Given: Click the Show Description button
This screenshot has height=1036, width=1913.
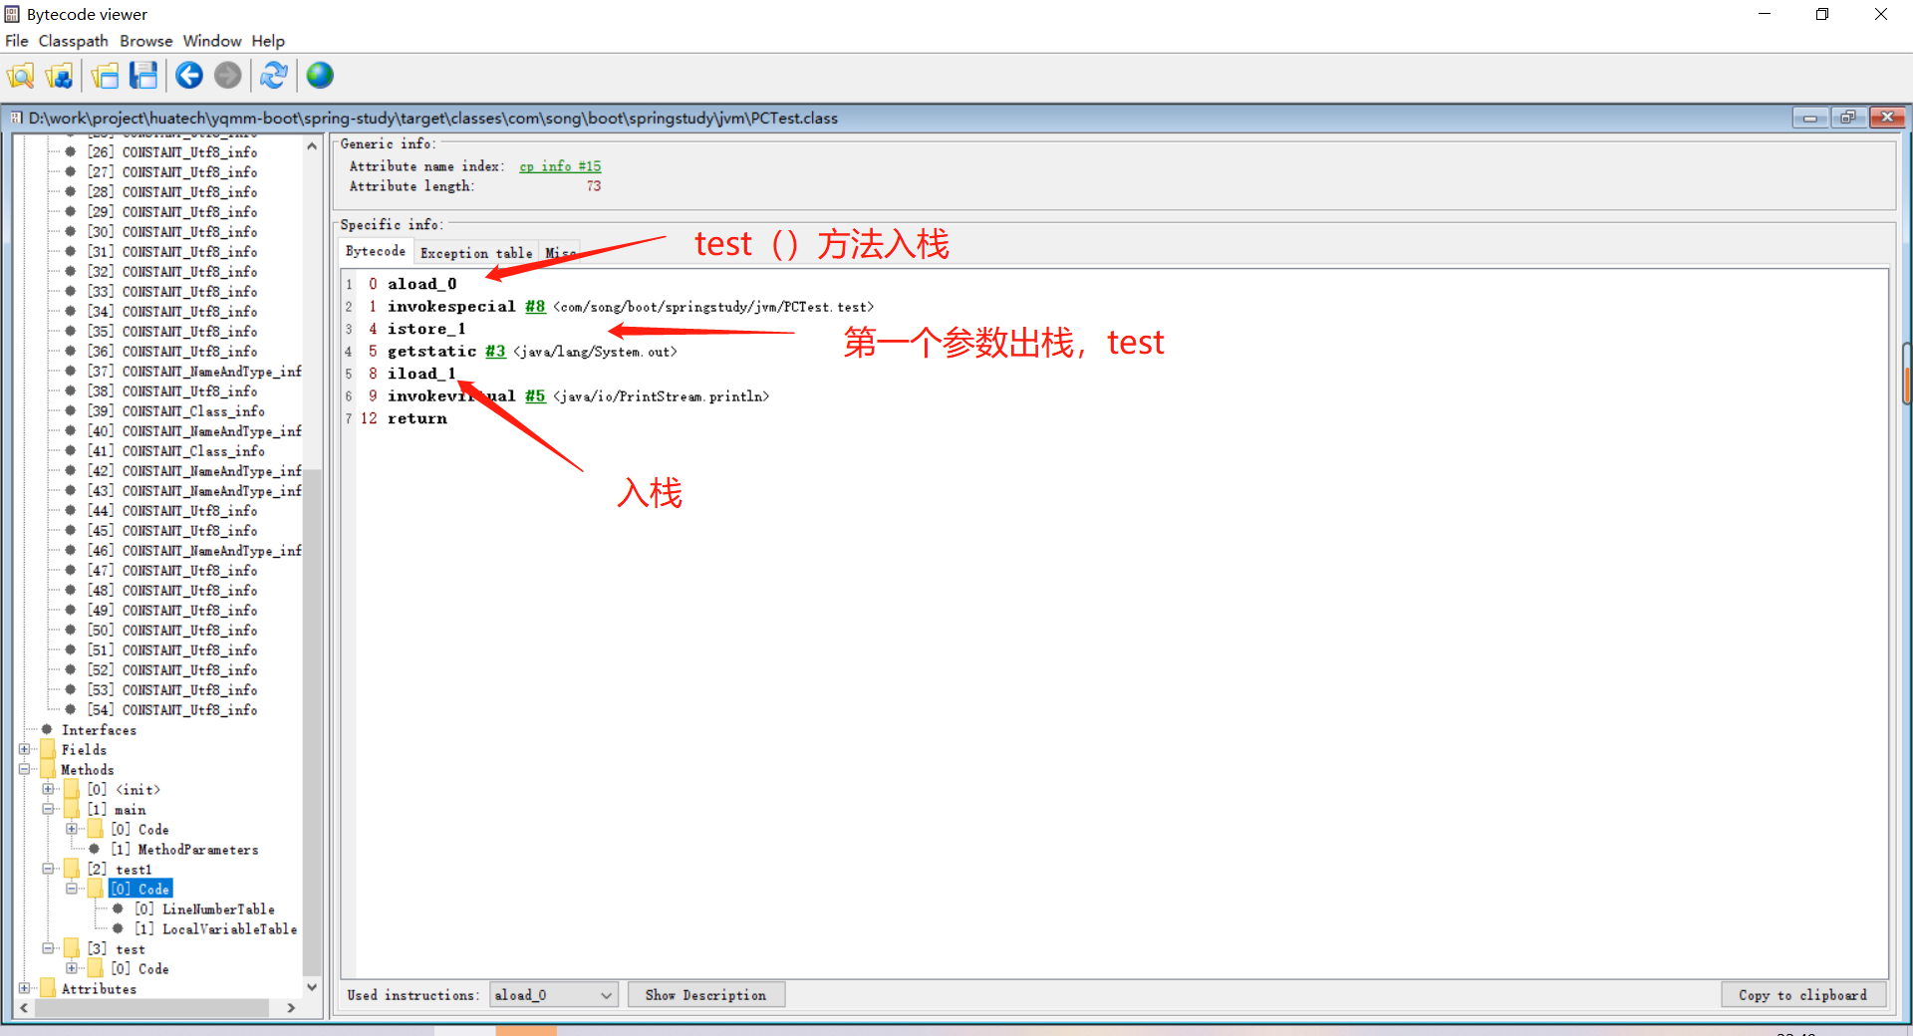Looking at the screenshot, I should [x=705, y=995].
